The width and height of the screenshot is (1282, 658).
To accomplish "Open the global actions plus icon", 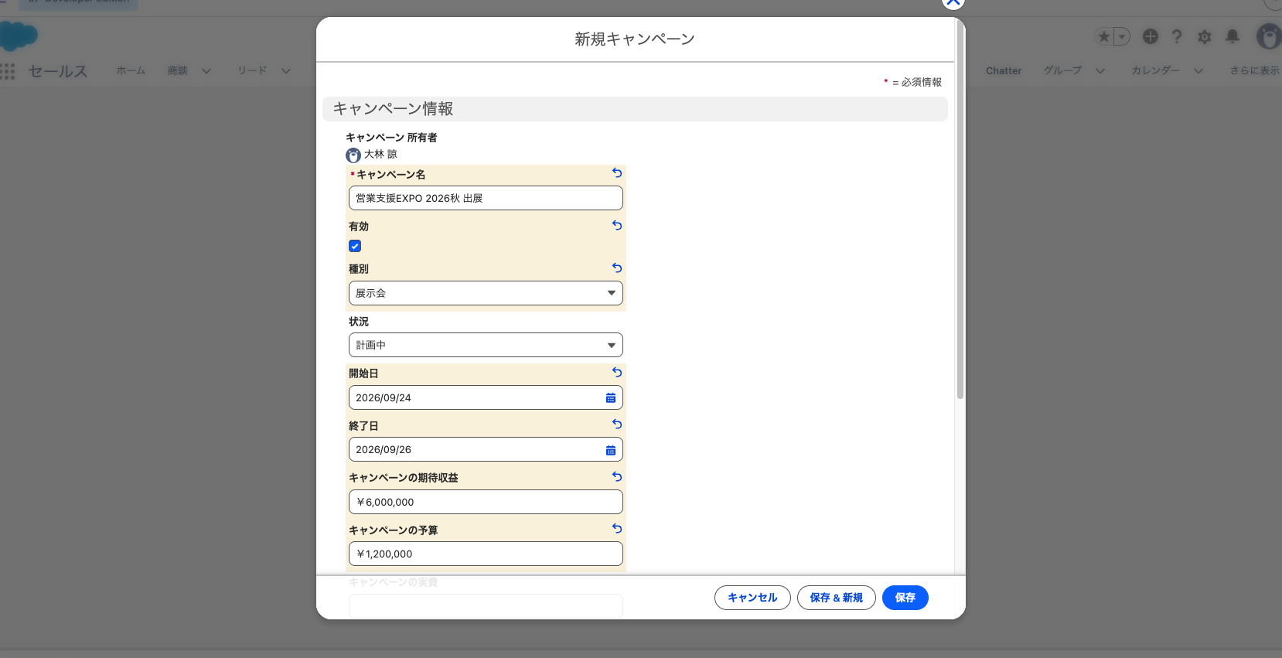I will click(x=1151, y=36).
